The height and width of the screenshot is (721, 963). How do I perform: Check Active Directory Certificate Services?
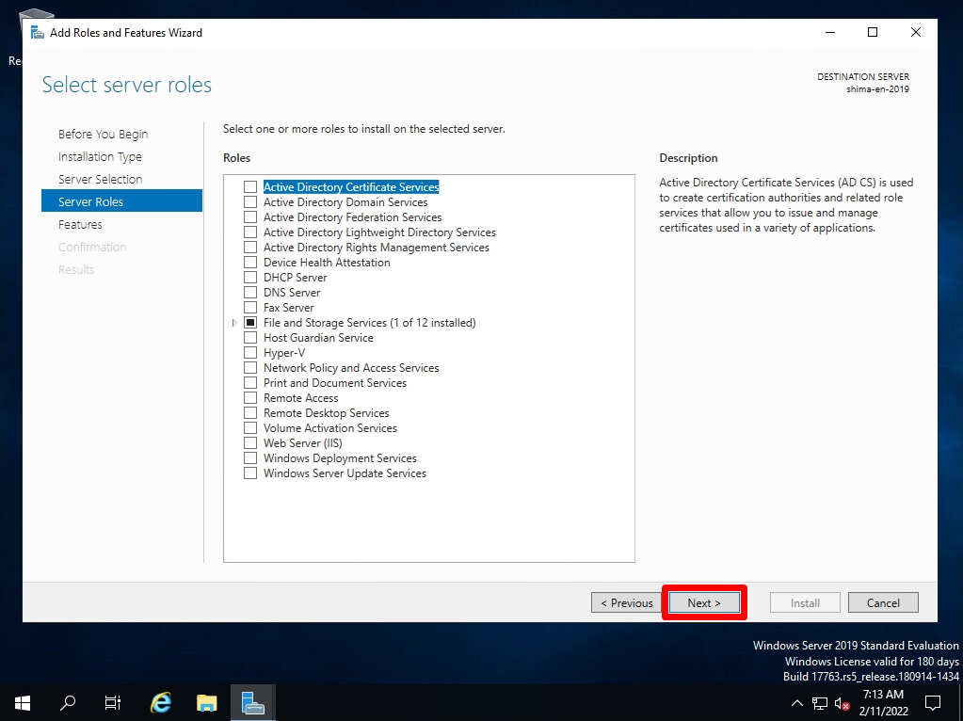coord(250,186)
